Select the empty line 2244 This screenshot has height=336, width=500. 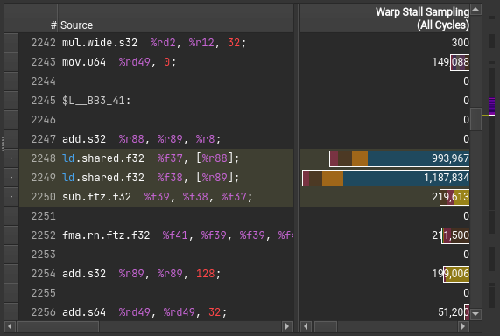click(156, 81)
